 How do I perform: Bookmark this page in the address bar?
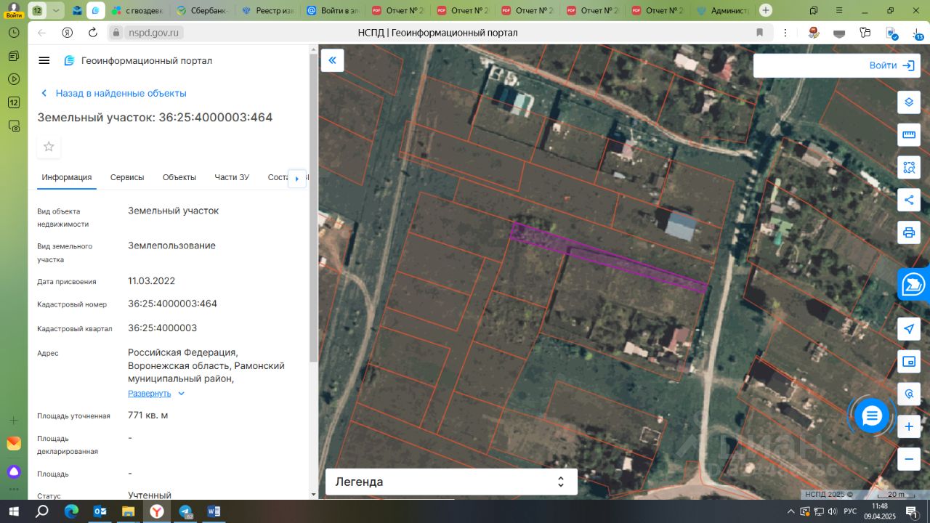click(760, 33)
